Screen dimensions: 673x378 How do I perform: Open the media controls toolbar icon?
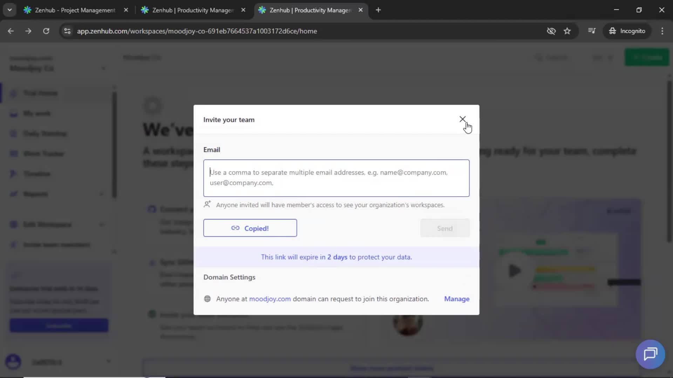[x=592, y=31]
